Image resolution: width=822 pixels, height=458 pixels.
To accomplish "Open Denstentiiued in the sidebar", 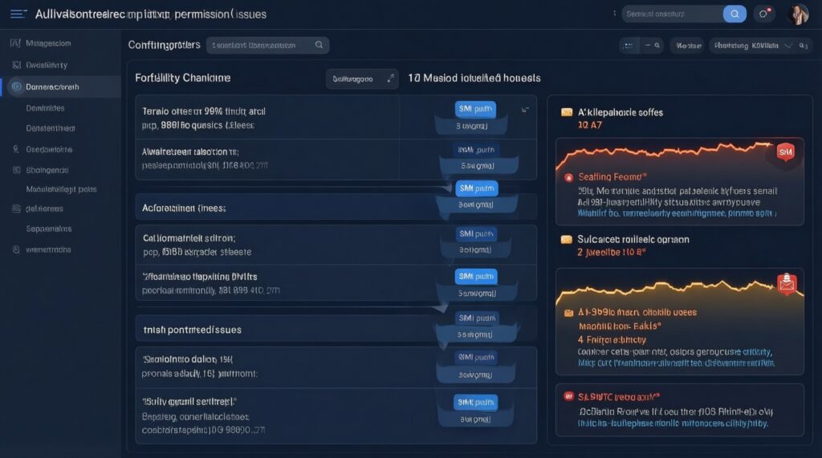I will click(51, 128).
